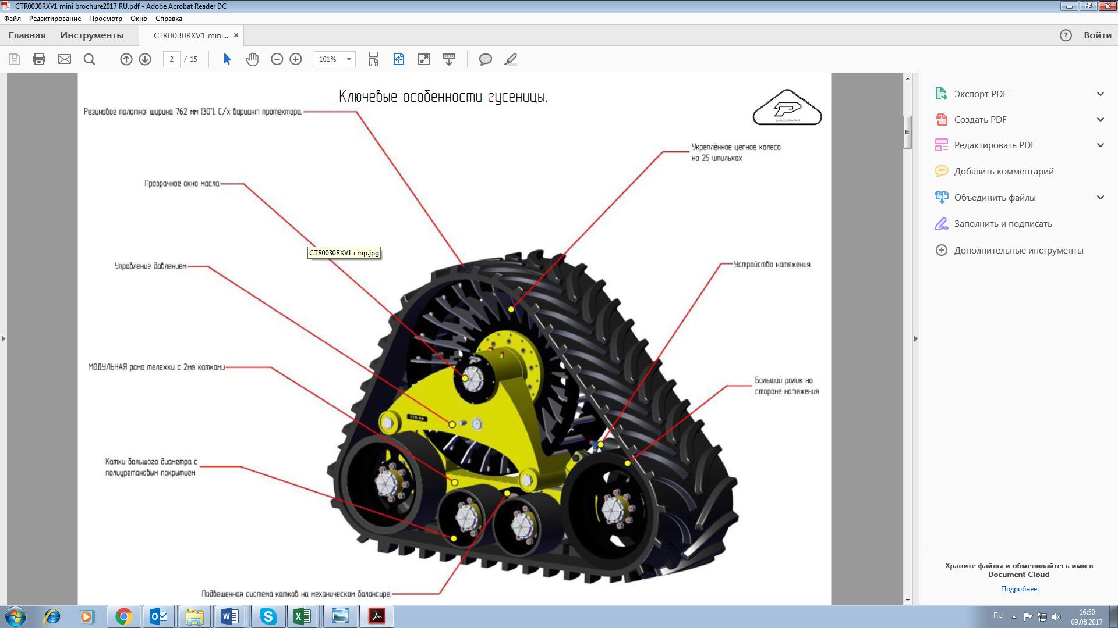1118x628 pixels.
Task: Go to previous page arrow
Action: tap(126, 59)
